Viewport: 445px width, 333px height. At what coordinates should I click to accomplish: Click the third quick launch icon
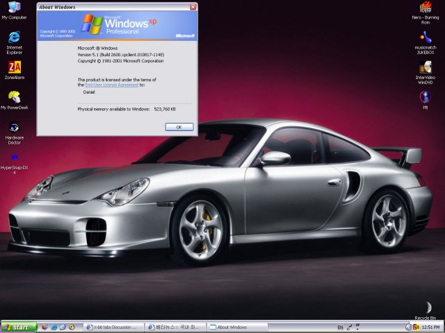(x=63, y=327)
